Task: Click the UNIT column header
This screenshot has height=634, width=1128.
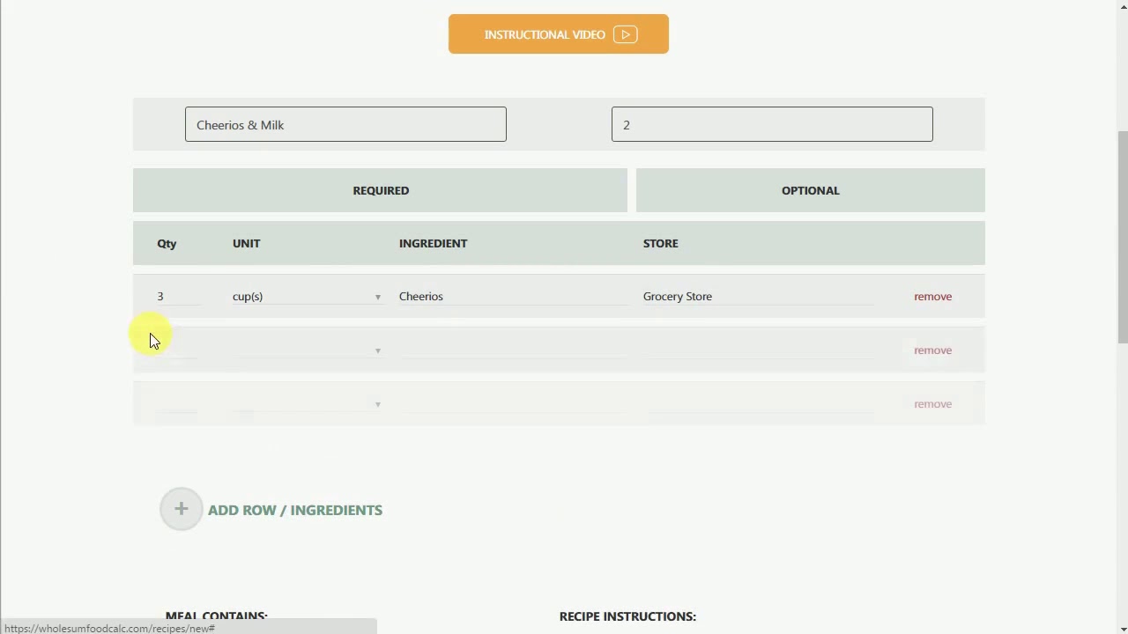Action: click(x=246, y=243)
